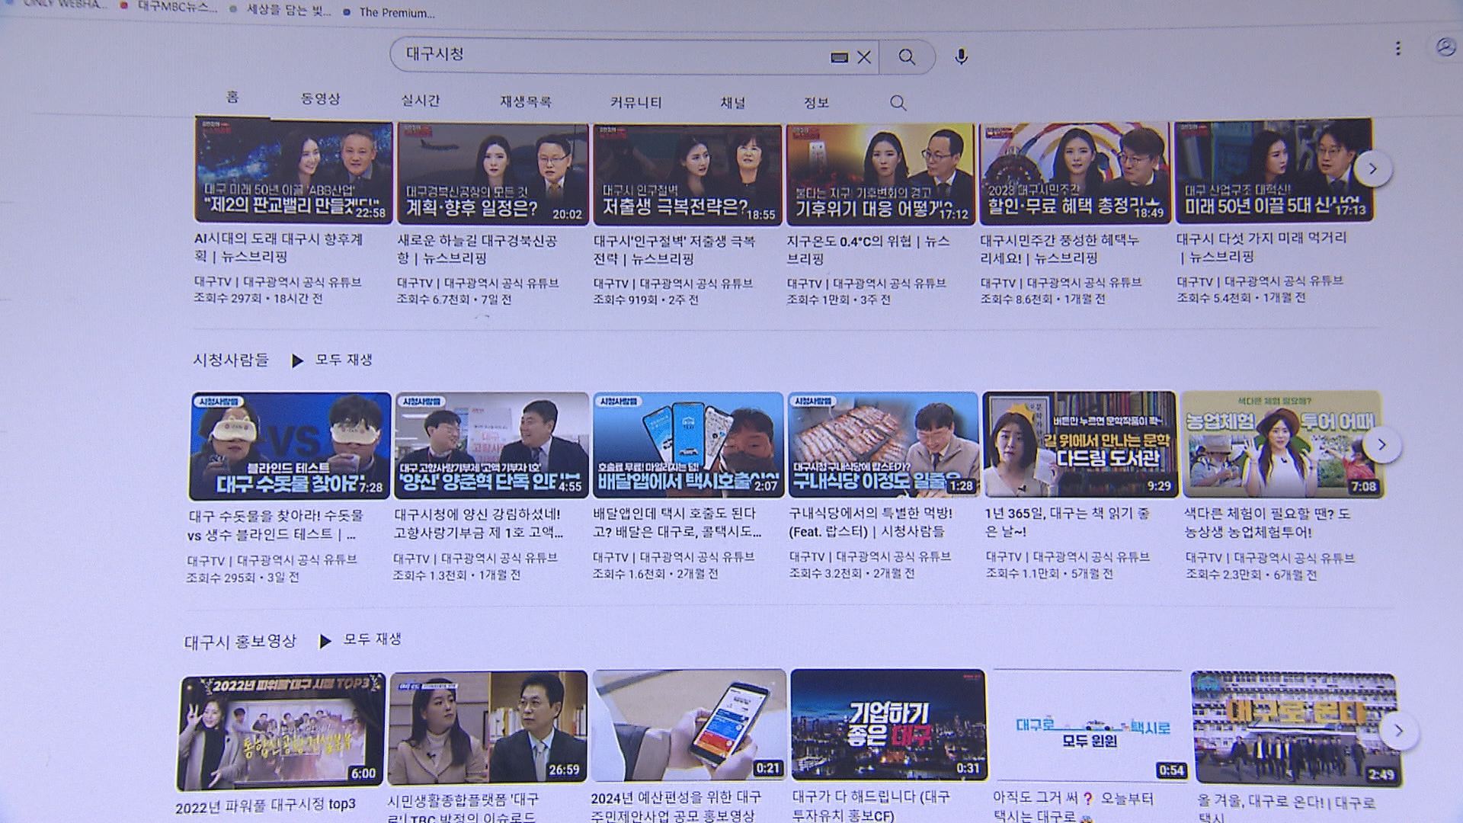Activate voice search microphone icon
Screen dimensions: 1463x823
tap(961, 57)
